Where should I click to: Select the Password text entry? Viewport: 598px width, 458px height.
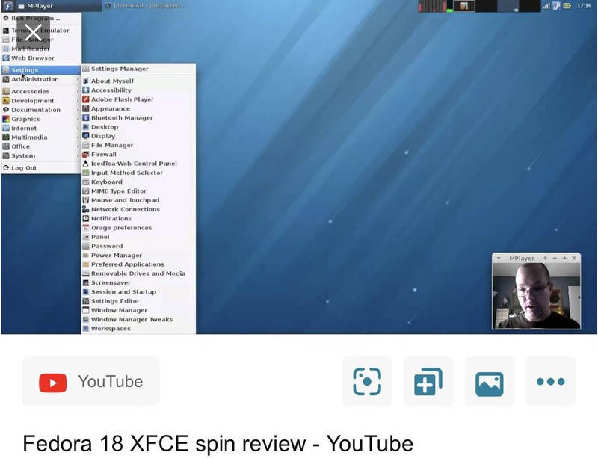(x=107, y=246)
